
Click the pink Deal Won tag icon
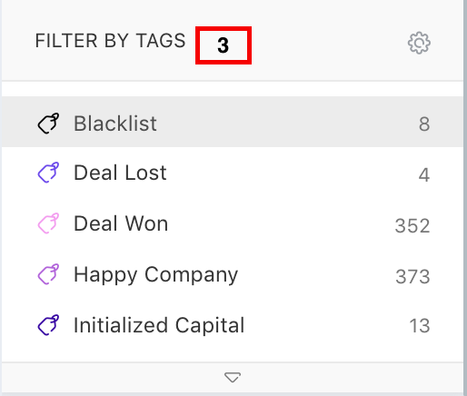coord(48,223)
